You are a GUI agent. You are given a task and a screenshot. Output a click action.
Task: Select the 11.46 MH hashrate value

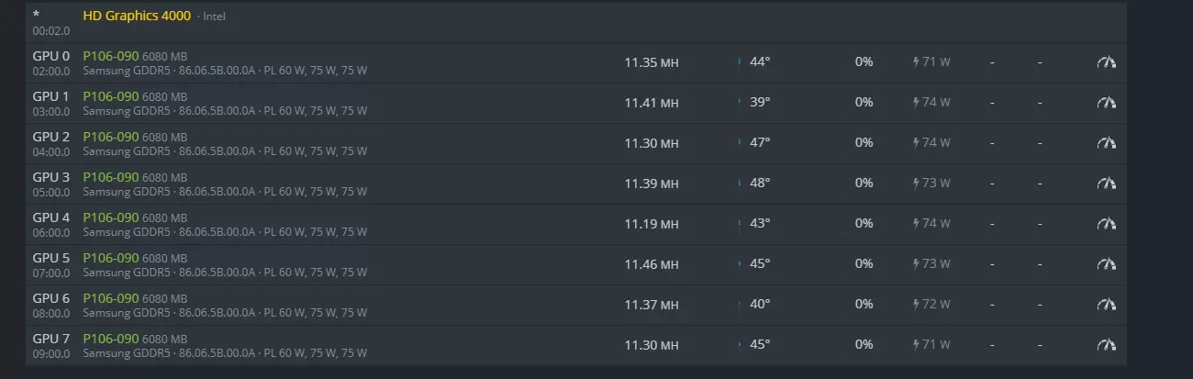tap(652, 264)
